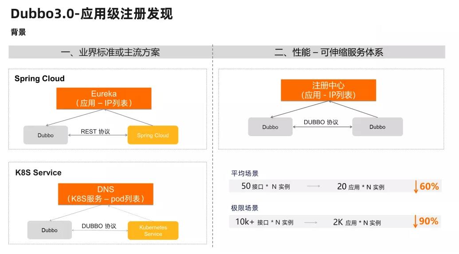Image resolution: width=459 pixels, height=254 pixels.
Task: Click the header 二、性能 – 可伸缩服务体系
Action: (x=329, y=52)
